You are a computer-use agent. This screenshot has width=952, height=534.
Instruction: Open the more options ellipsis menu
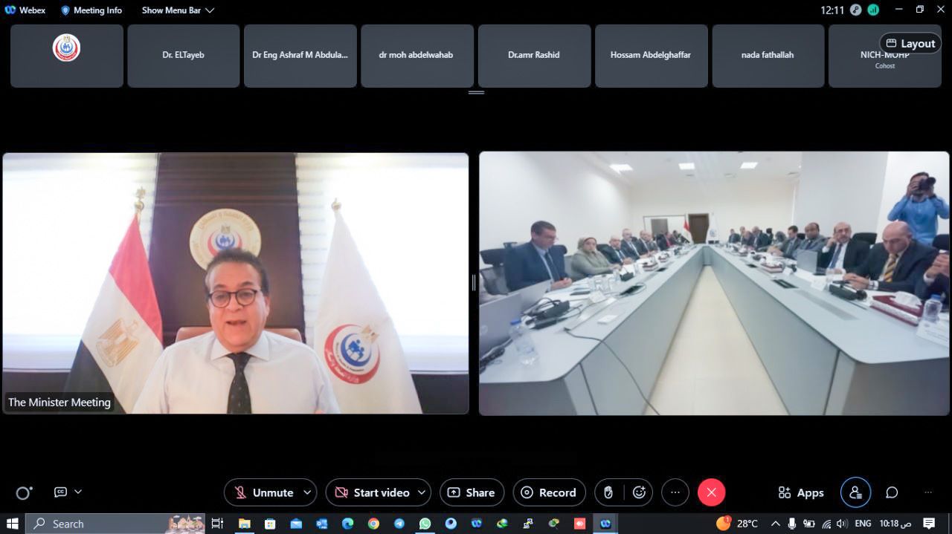(x=675, y=492)
